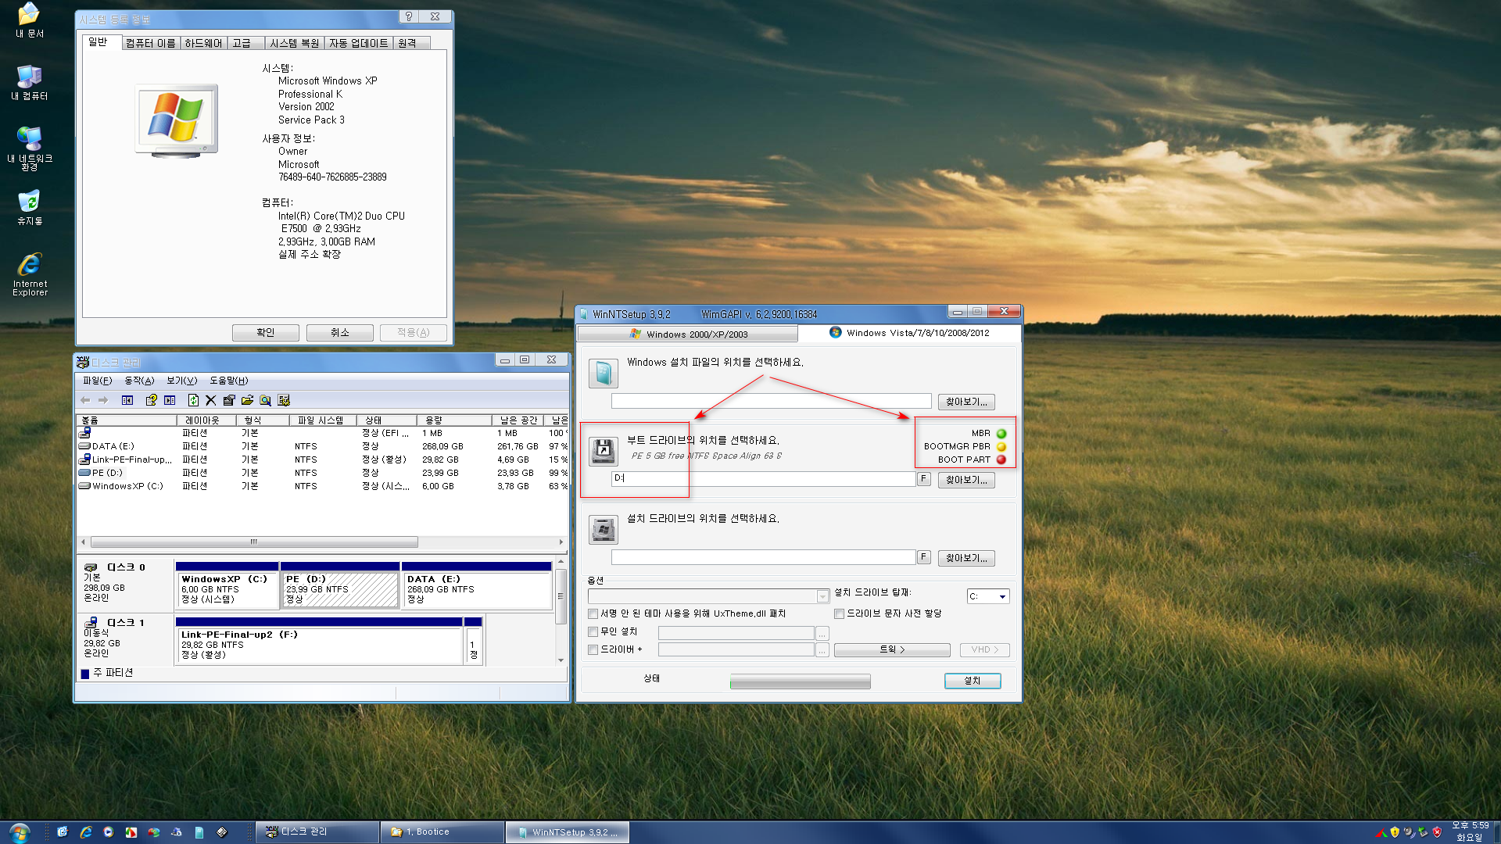Click 찾아보기 next to install drive field
This screenshot has height=844, width=1501.
(966, 558)
